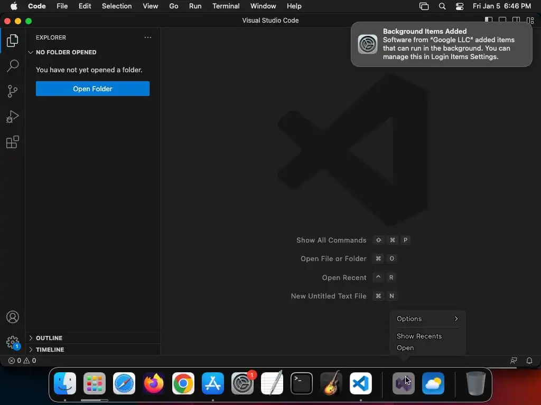This screenshot has height=405, width=541.
Task: Open the Terminal menu
Action: point(226,6)
